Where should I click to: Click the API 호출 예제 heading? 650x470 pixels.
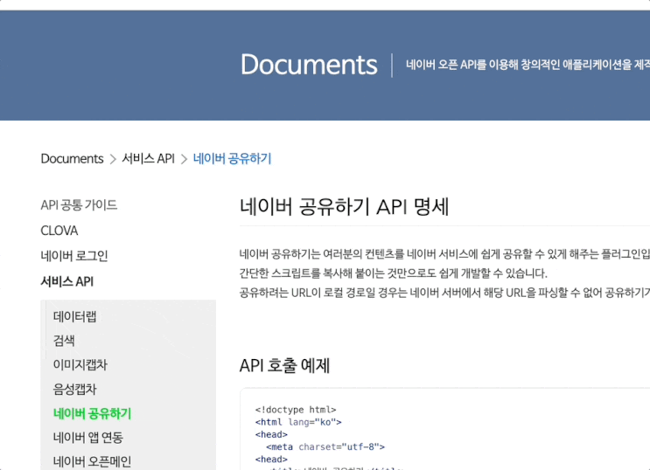coord(284,366)
